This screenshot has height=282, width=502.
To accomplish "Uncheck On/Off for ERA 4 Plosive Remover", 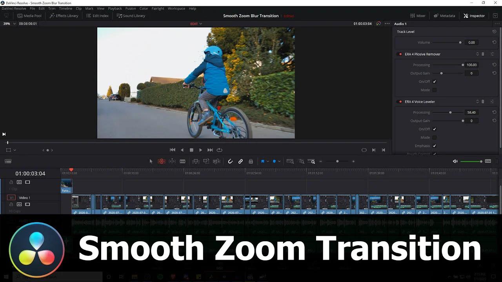I will [435, 81].
